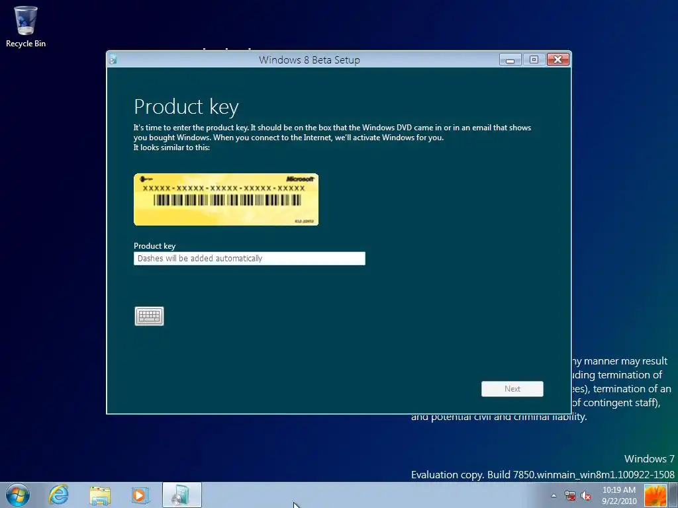
Task: Open the clock showing 10:19 AM
Action: click(x=619, y=495)
